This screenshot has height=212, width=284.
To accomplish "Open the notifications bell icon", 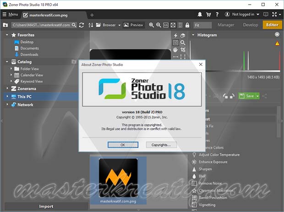I will tap(200, 14).
